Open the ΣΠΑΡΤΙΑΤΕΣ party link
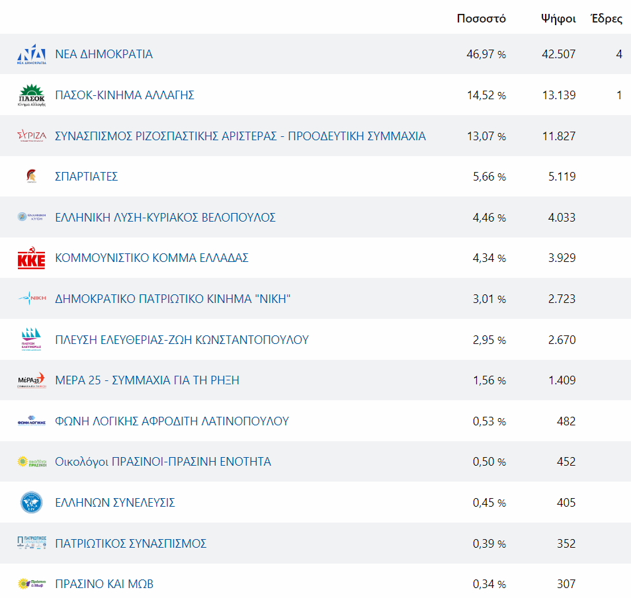This screenshot has height=598, width=631. [x=87, y=176]
